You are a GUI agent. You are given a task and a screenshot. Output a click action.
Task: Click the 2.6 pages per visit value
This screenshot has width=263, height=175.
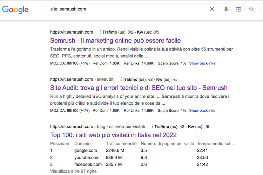click(144, 164)
